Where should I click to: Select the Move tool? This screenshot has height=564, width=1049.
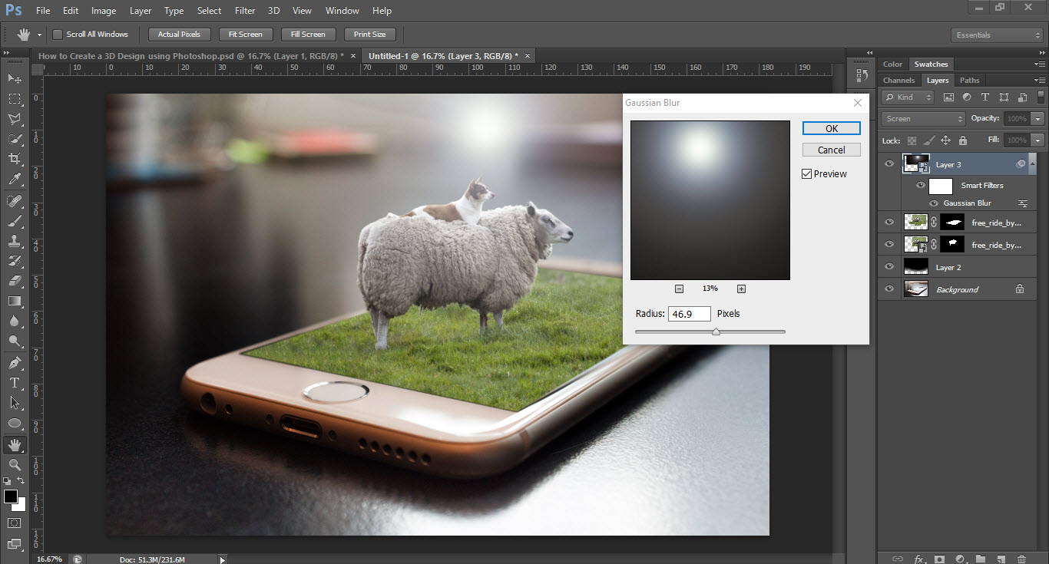click(x=15, y=78)
